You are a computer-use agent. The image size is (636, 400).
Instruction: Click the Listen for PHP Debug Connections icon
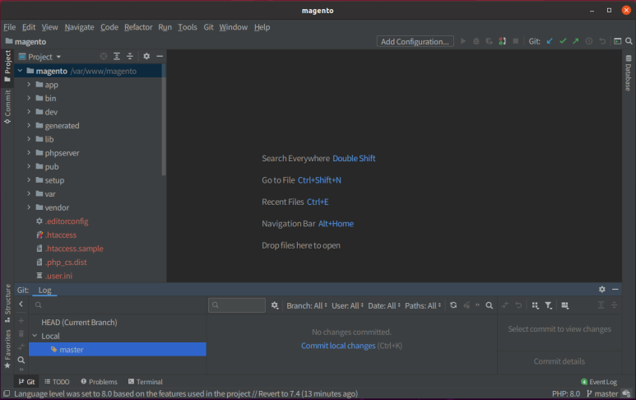tap(503, 41)
